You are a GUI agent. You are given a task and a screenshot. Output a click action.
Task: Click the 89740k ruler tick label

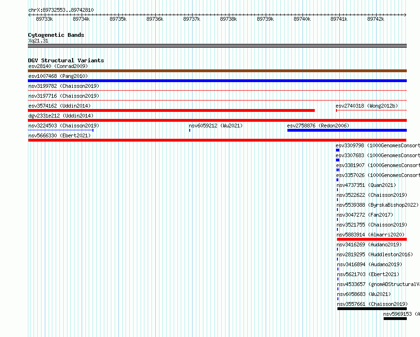click(x=302, y=19)
